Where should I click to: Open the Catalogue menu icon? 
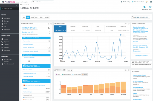pos(2,21)
